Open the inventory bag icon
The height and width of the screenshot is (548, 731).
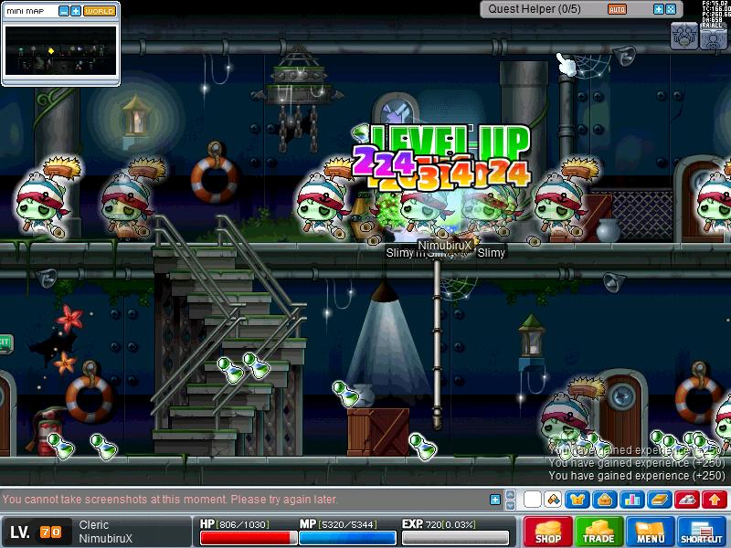coord(604,500)
